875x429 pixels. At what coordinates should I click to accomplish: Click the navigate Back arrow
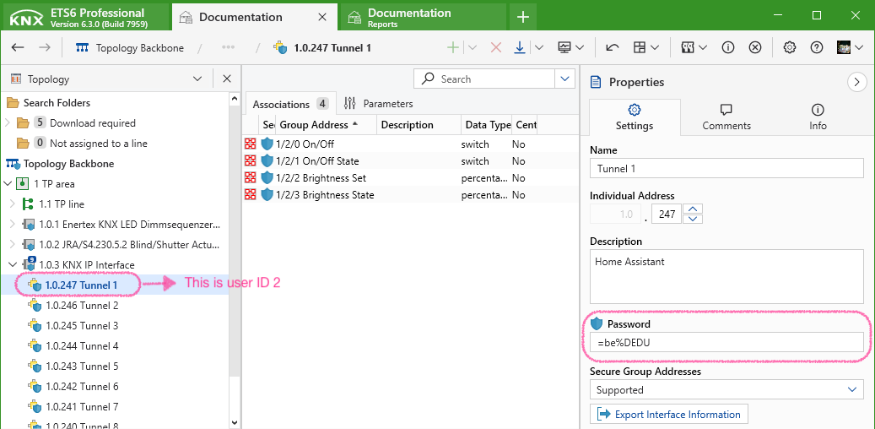18,47
